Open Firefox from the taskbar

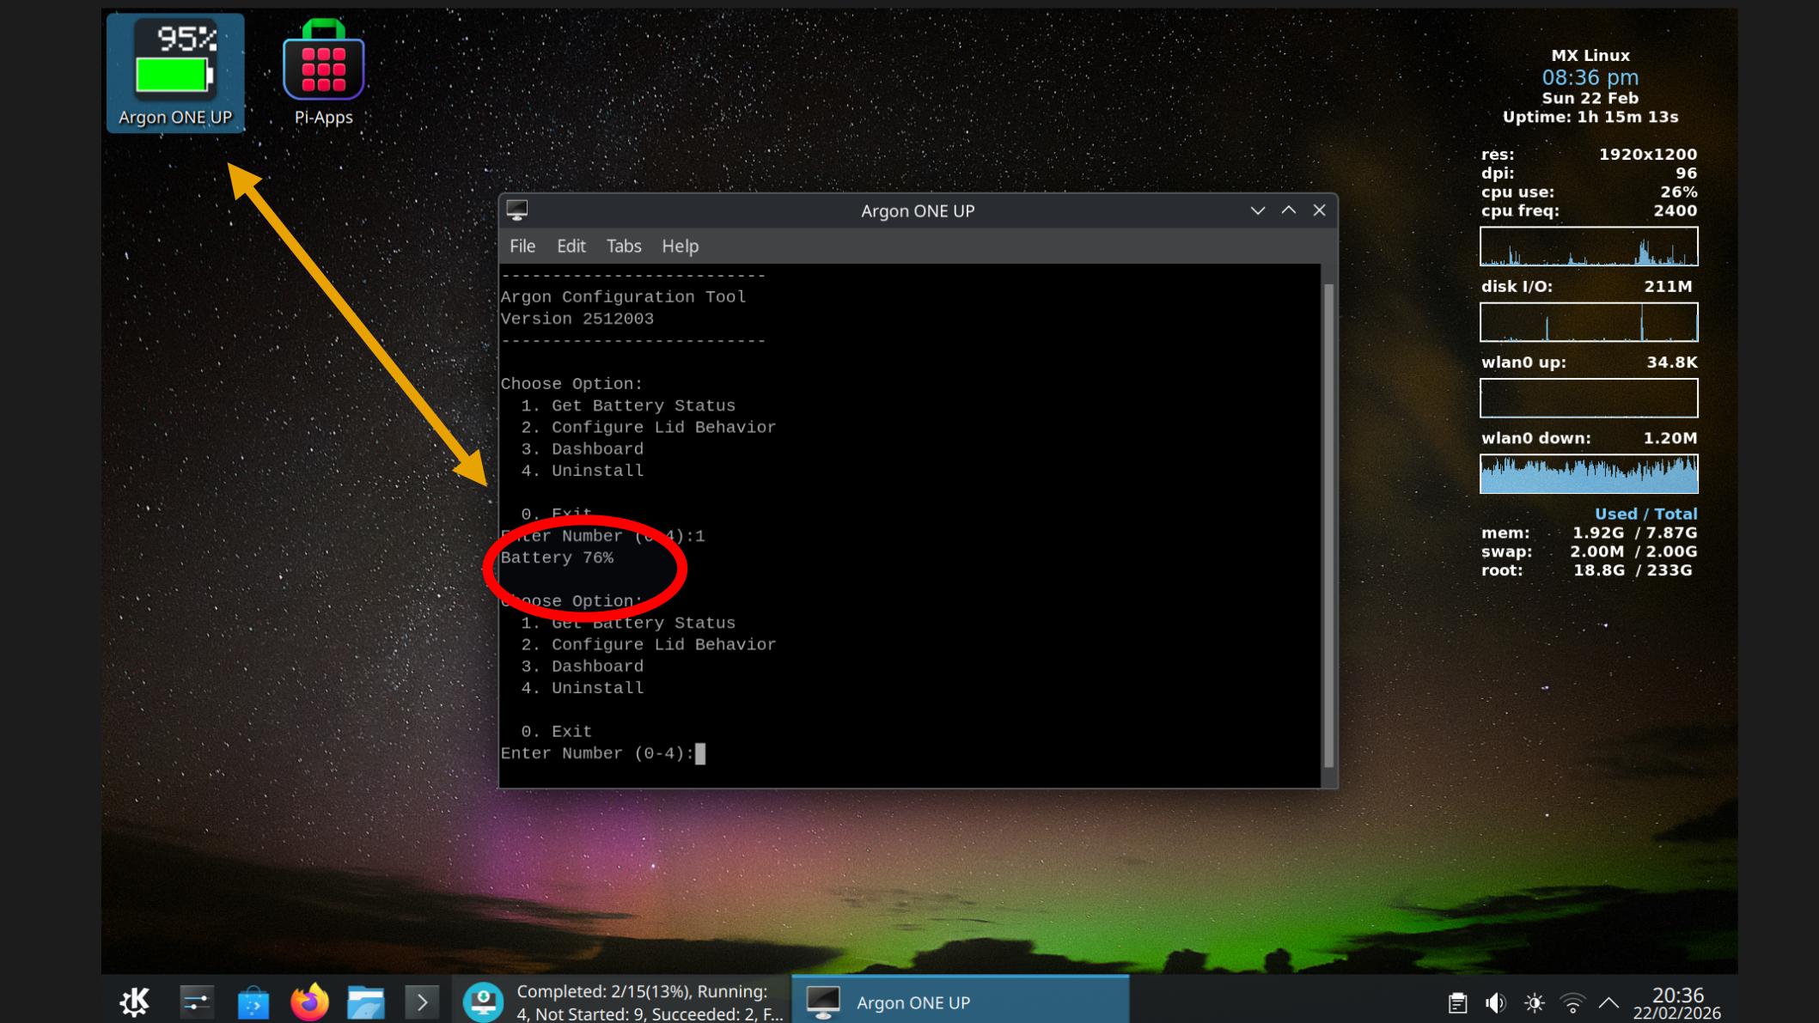[x=309, y=1002]
